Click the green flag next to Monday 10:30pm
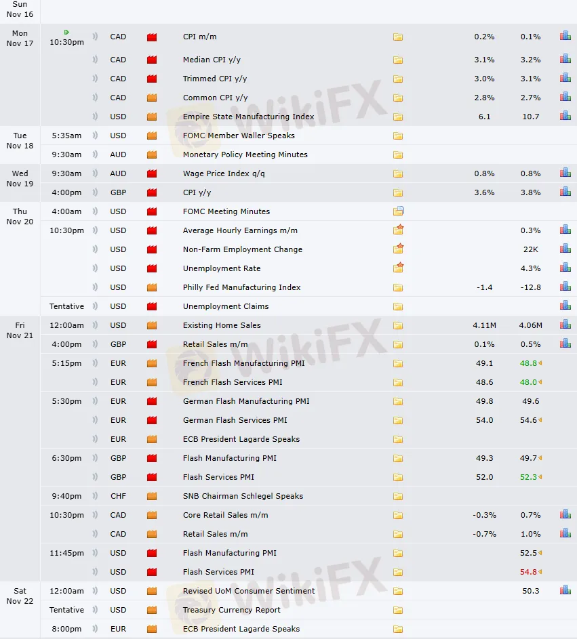The height and width of the screenshot is (639, 577). pos(66,32)
